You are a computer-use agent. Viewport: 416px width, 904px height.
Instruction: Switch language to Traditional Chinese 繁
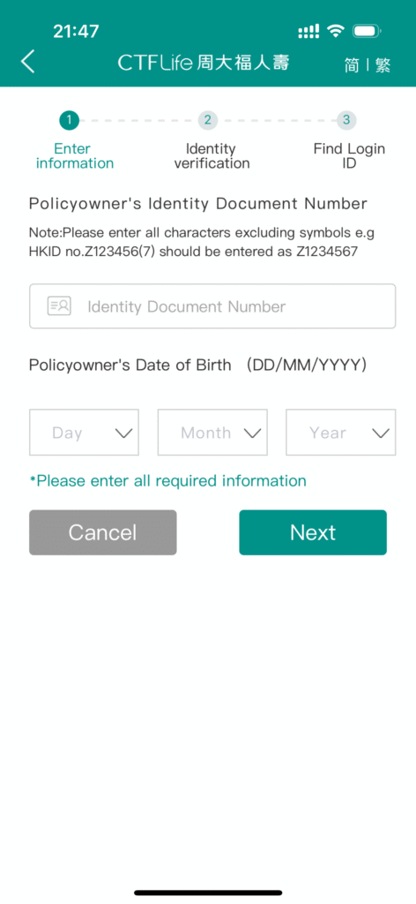tap(383, 65)
